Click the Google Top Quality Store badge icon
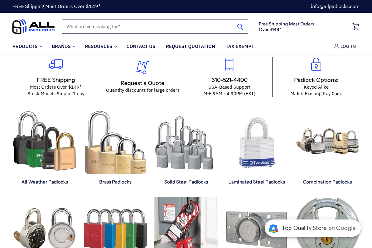Screen dimensions: 372x248 273,228
